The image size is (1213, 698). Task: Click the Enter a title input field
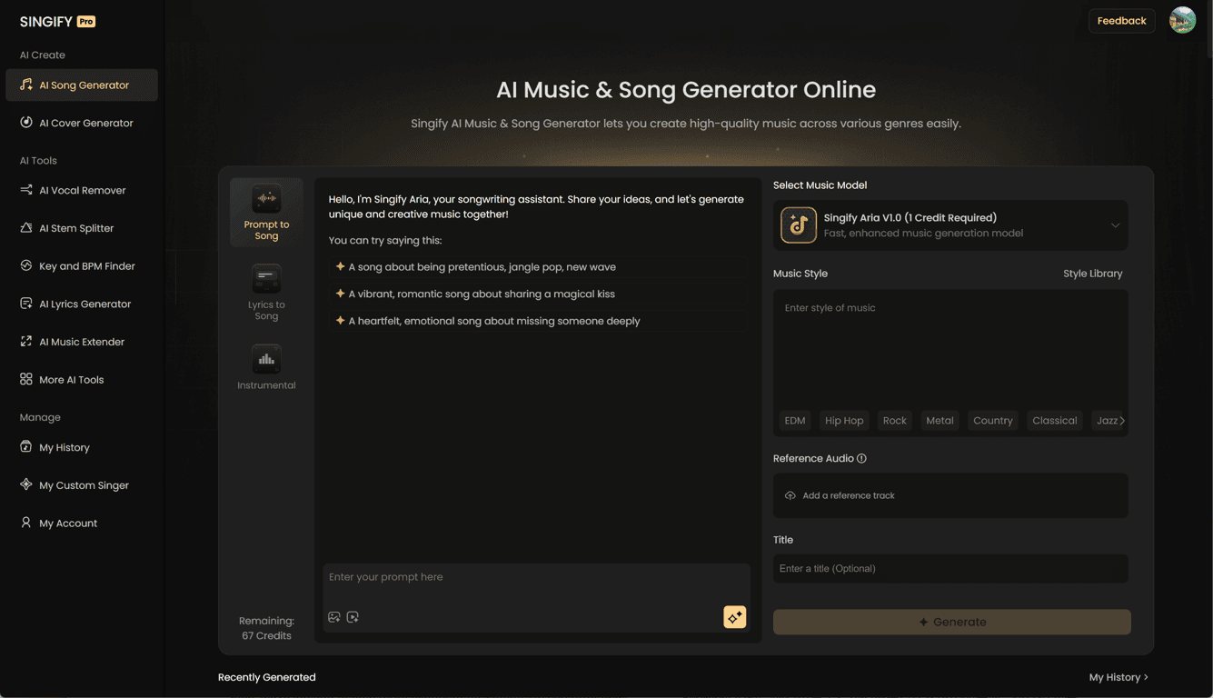950,568
